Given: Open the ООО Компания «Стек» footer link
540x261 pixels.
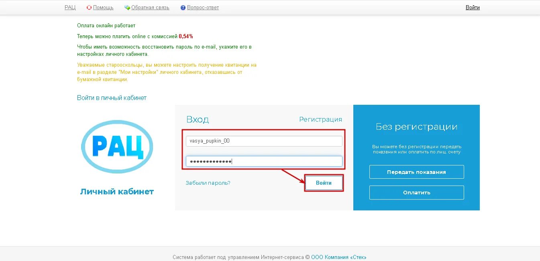Looking at the screenshot, I should coord(339,257).
